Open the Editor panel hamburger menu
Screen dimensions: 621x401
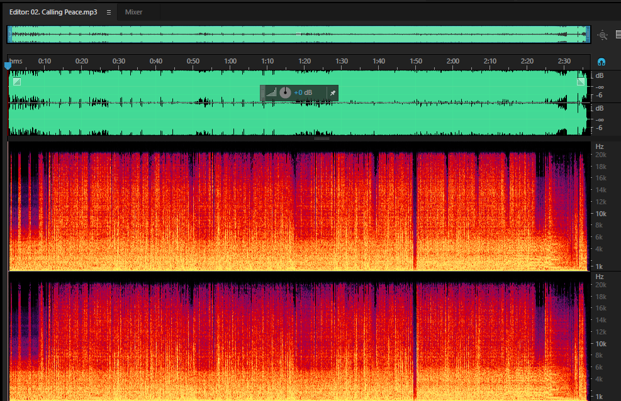[108, 13]
